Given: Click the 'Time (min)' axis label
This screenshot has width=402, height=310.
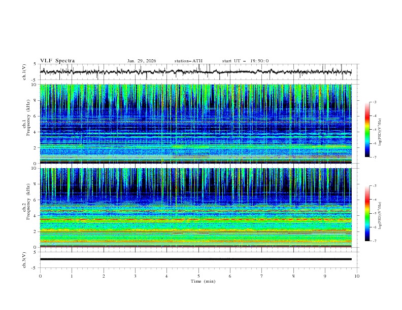Looking at the screenshot, I should point(203,281).
